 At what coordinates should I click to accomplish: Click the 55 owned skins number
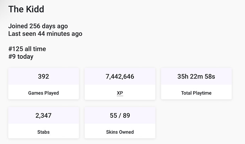113,115
